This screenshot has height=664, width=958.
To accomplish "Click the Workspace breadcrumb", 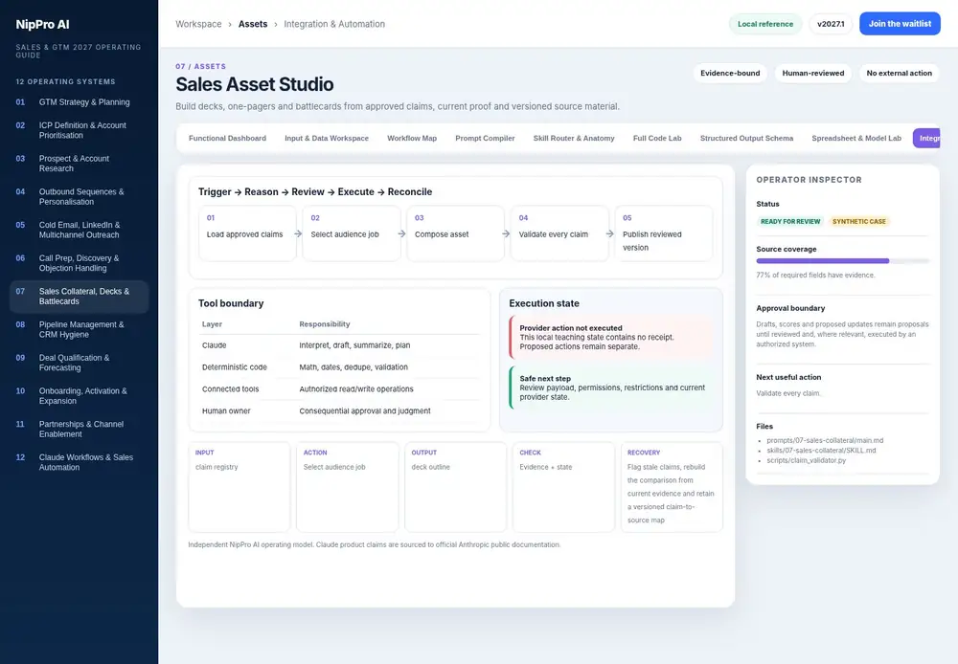I will point(198,24).
